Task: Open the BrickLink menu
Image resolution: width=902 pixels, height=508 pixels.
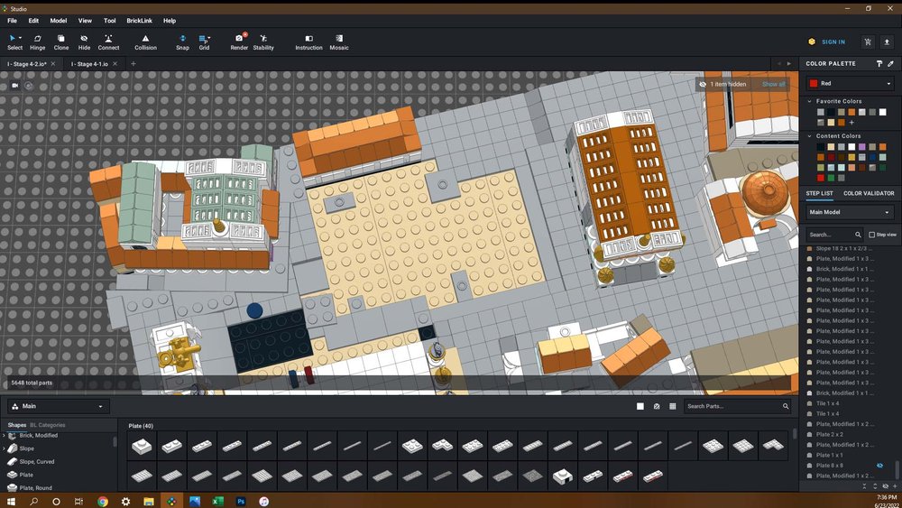Action: [x=139, y=21]
